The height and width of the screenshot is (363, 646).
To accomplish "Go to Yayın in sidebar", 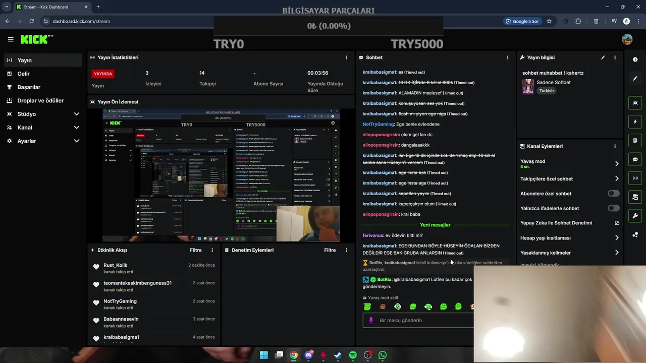I will point(43,60).
